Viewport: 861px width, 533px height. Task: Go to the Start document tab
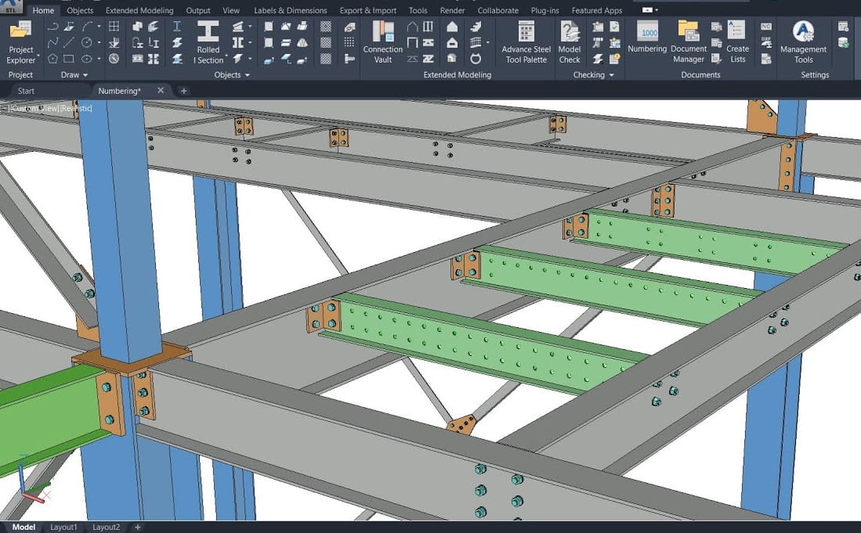26,91
